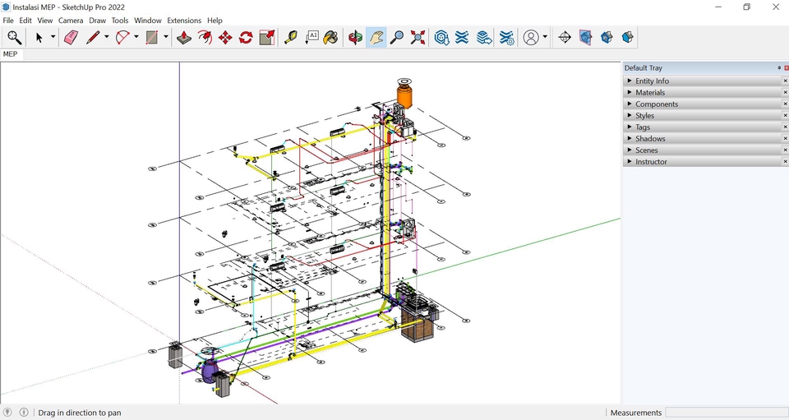This screenshot has height=420, width=789.
Task: Select the Rectangle shape tool
Action: (x=152, y=37)
